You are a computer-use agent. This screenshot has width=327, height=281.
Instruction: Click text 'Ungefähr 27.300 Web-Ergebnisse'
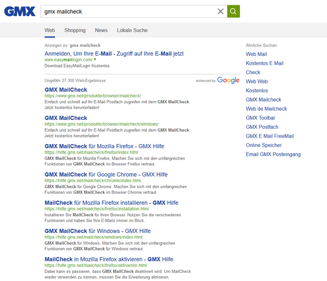coord(75,80)
